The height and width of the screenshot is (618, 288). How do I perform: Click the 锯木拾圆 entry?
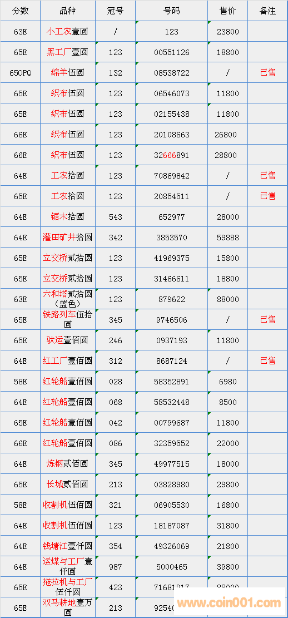(x=67, y=216)
